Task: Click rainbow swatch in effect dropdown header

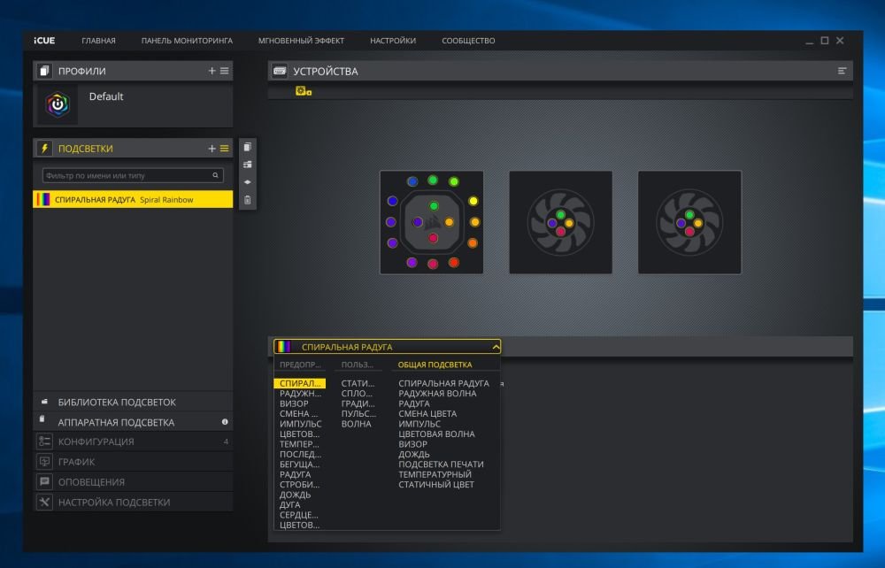Action: [x=284, y=347]
